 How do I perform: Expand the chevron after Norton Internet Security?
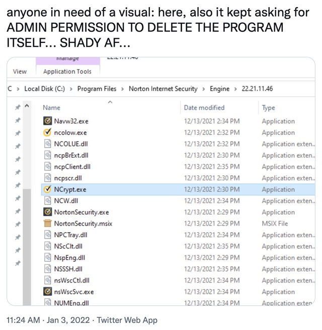(x=204, y=89)
